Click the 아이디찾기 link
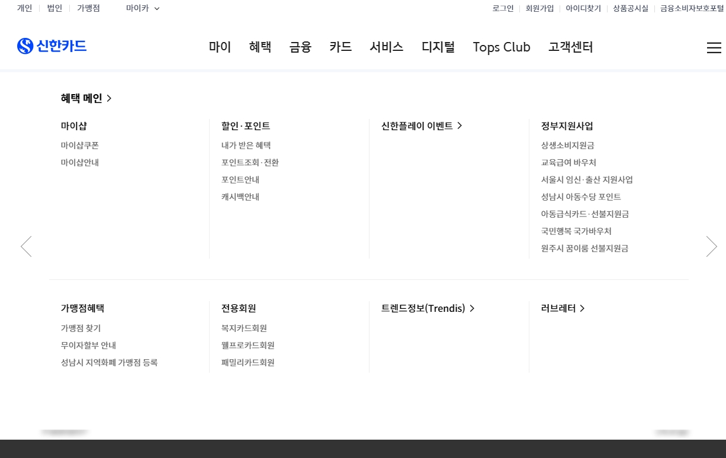 583,8
